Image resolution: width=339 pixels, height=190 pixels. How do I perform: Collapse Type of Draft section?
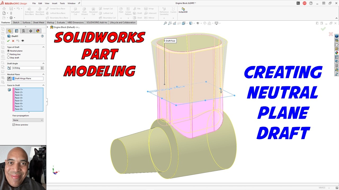[43, 47]
